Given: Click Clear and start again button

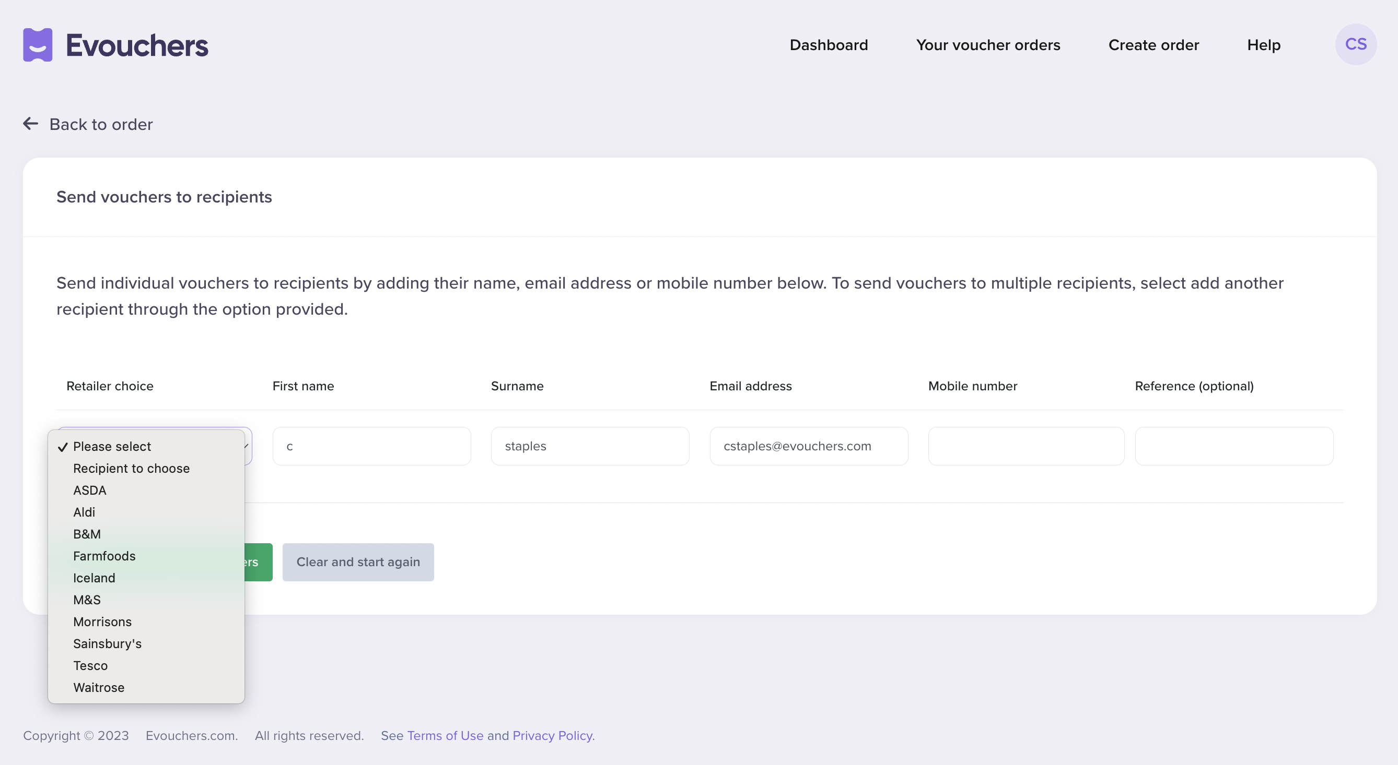Looking at the screenshot, I should 358,562.
